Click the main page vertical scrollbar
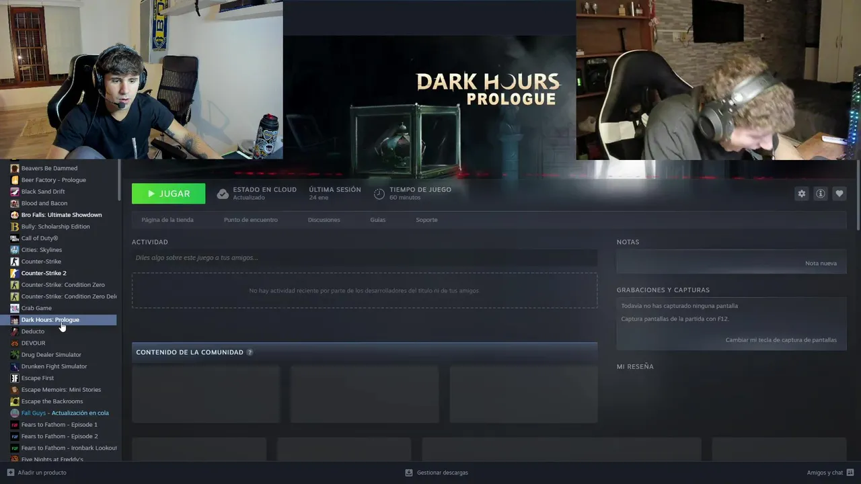 [858, 195]
